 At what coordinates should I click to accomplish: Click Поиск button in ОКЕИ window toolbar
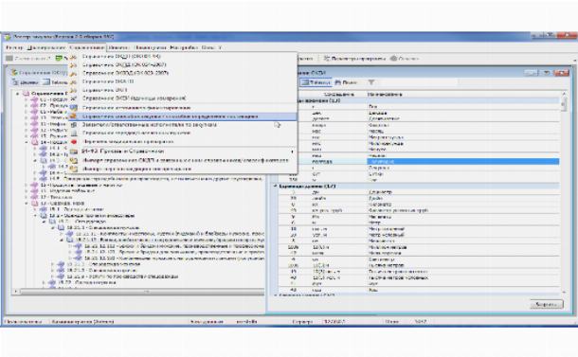[x=346, y=82]
